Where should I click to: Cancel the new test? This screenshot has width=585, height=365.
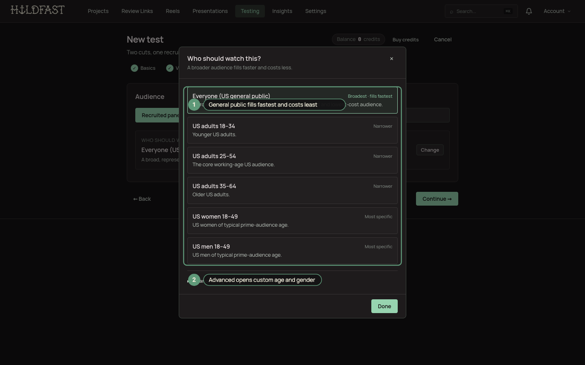[443, 40]
